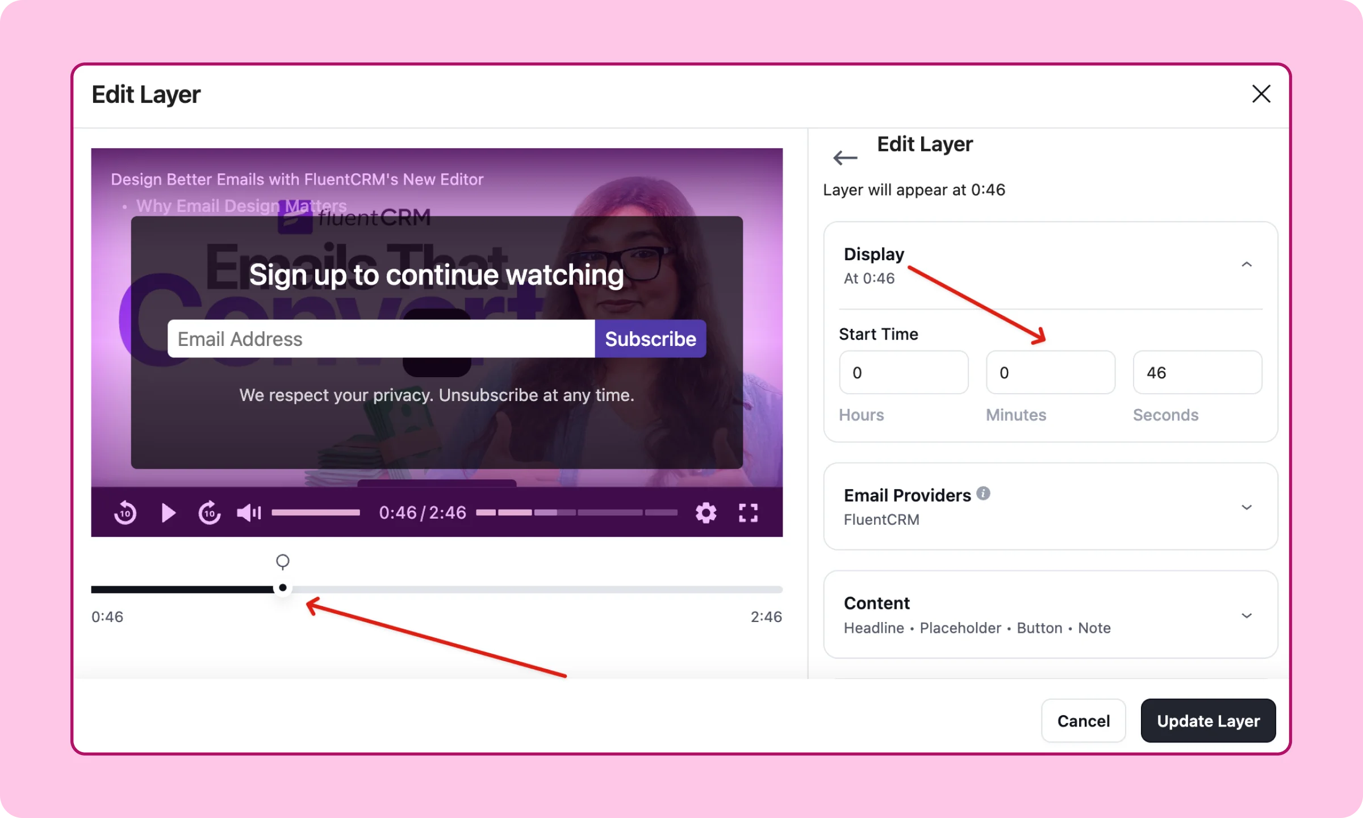Click the privacy note text in overlay
Viewport: 1363px width, 818px height.
point(437,395)
